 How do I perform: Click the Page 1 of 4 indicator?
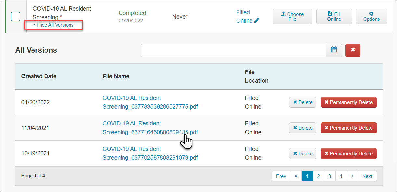click(x=33, y=176)
